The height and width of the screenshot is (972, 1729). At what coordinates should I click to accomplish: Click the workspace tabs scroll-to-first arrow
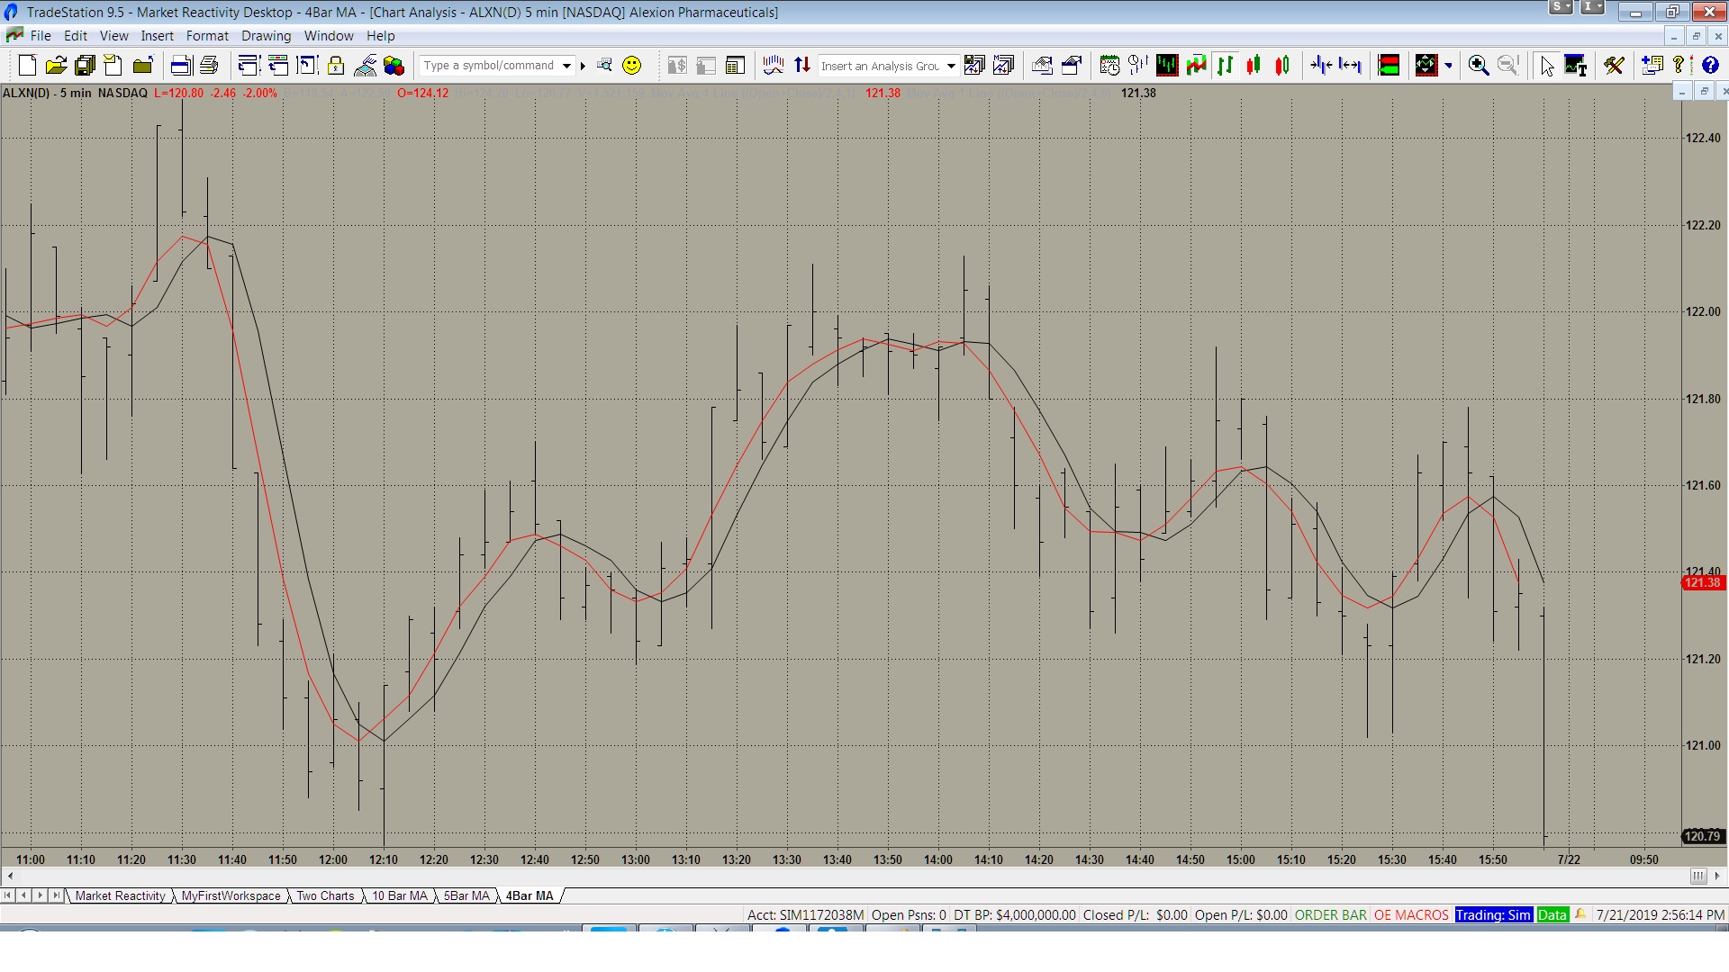(8, 895)
